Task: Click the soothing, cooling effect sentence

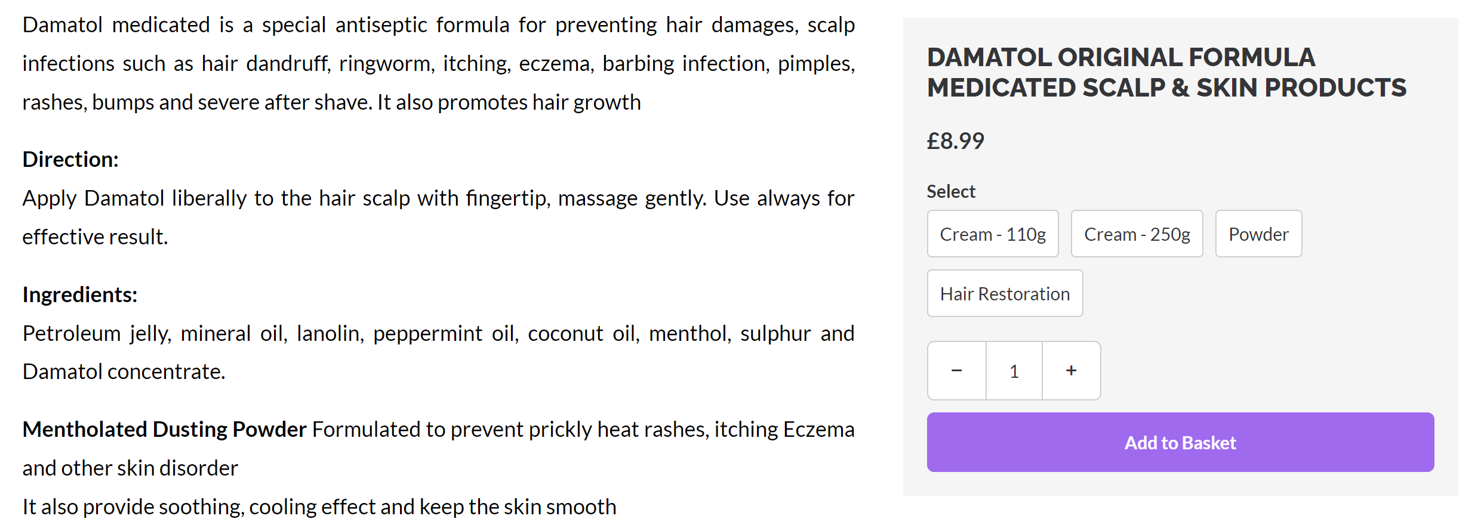Action: click(319, 507)
